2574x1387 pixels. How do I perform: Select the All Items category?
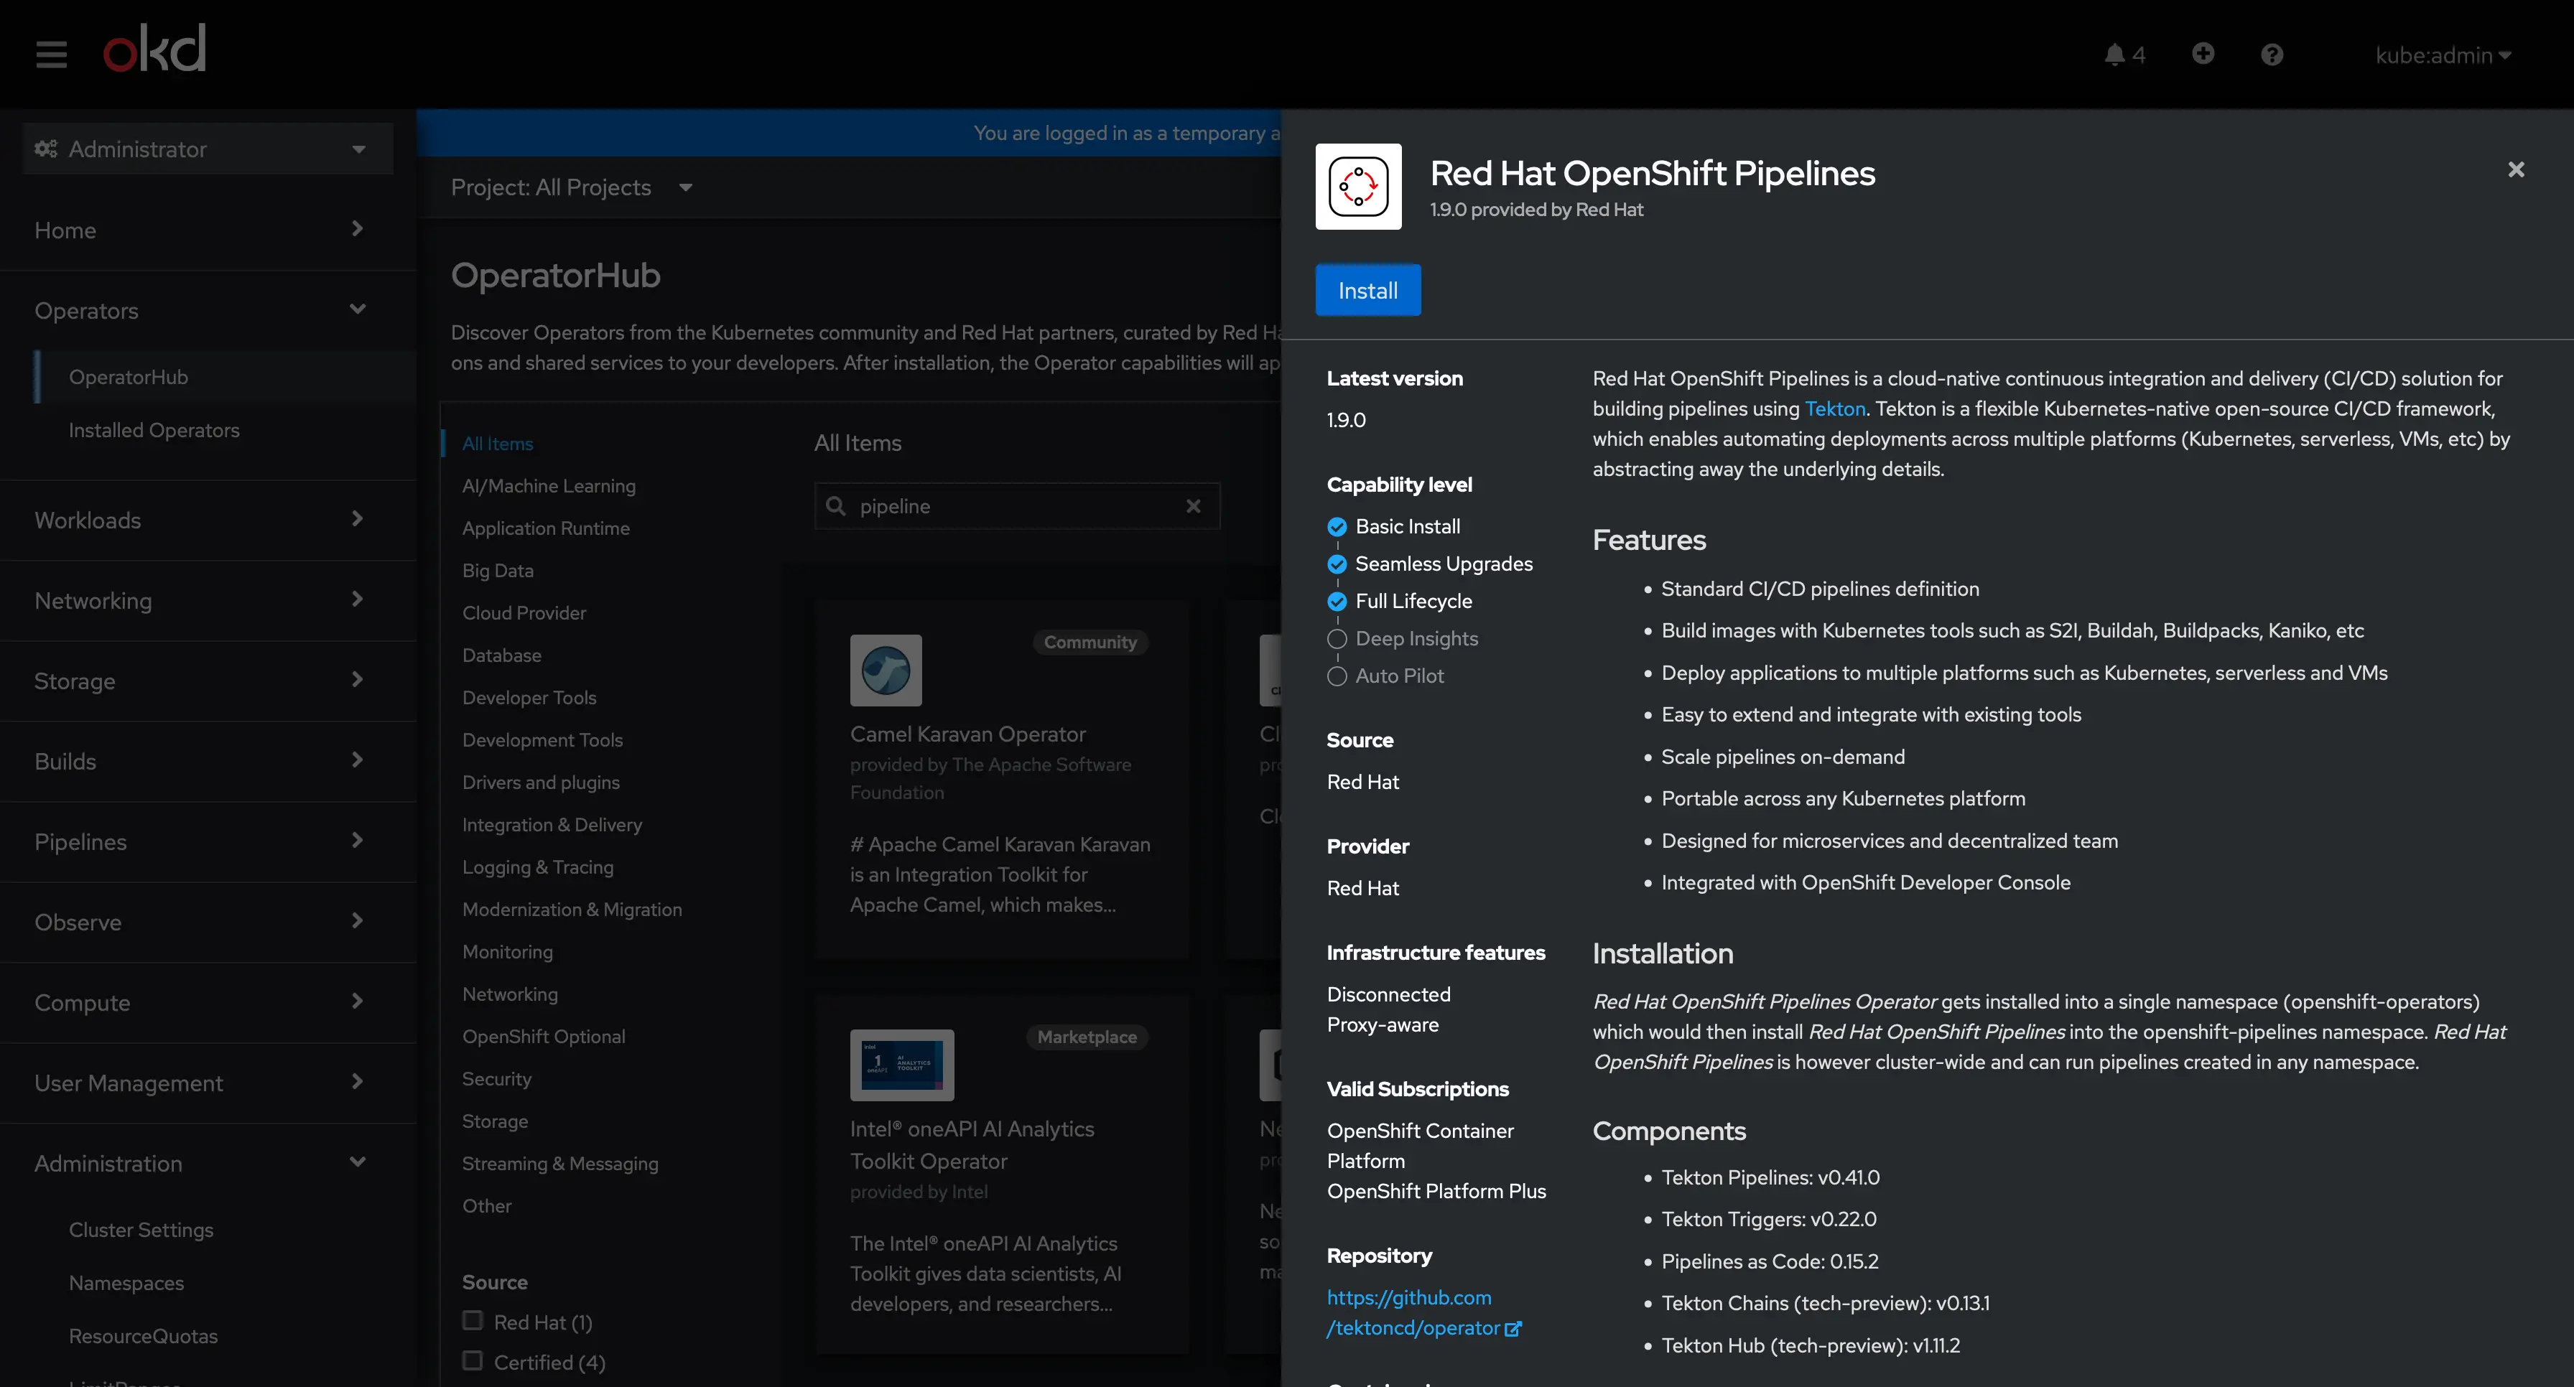click(x=498, y=444)
